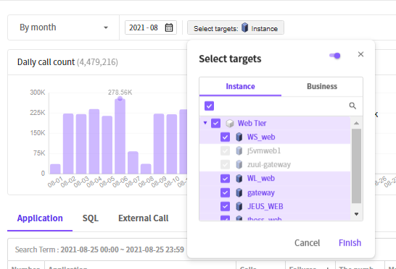Click the j5vmweb1 instance icon
Image resolution: width=396 pixels, height=269 pixels.
[x=239, y=151]
